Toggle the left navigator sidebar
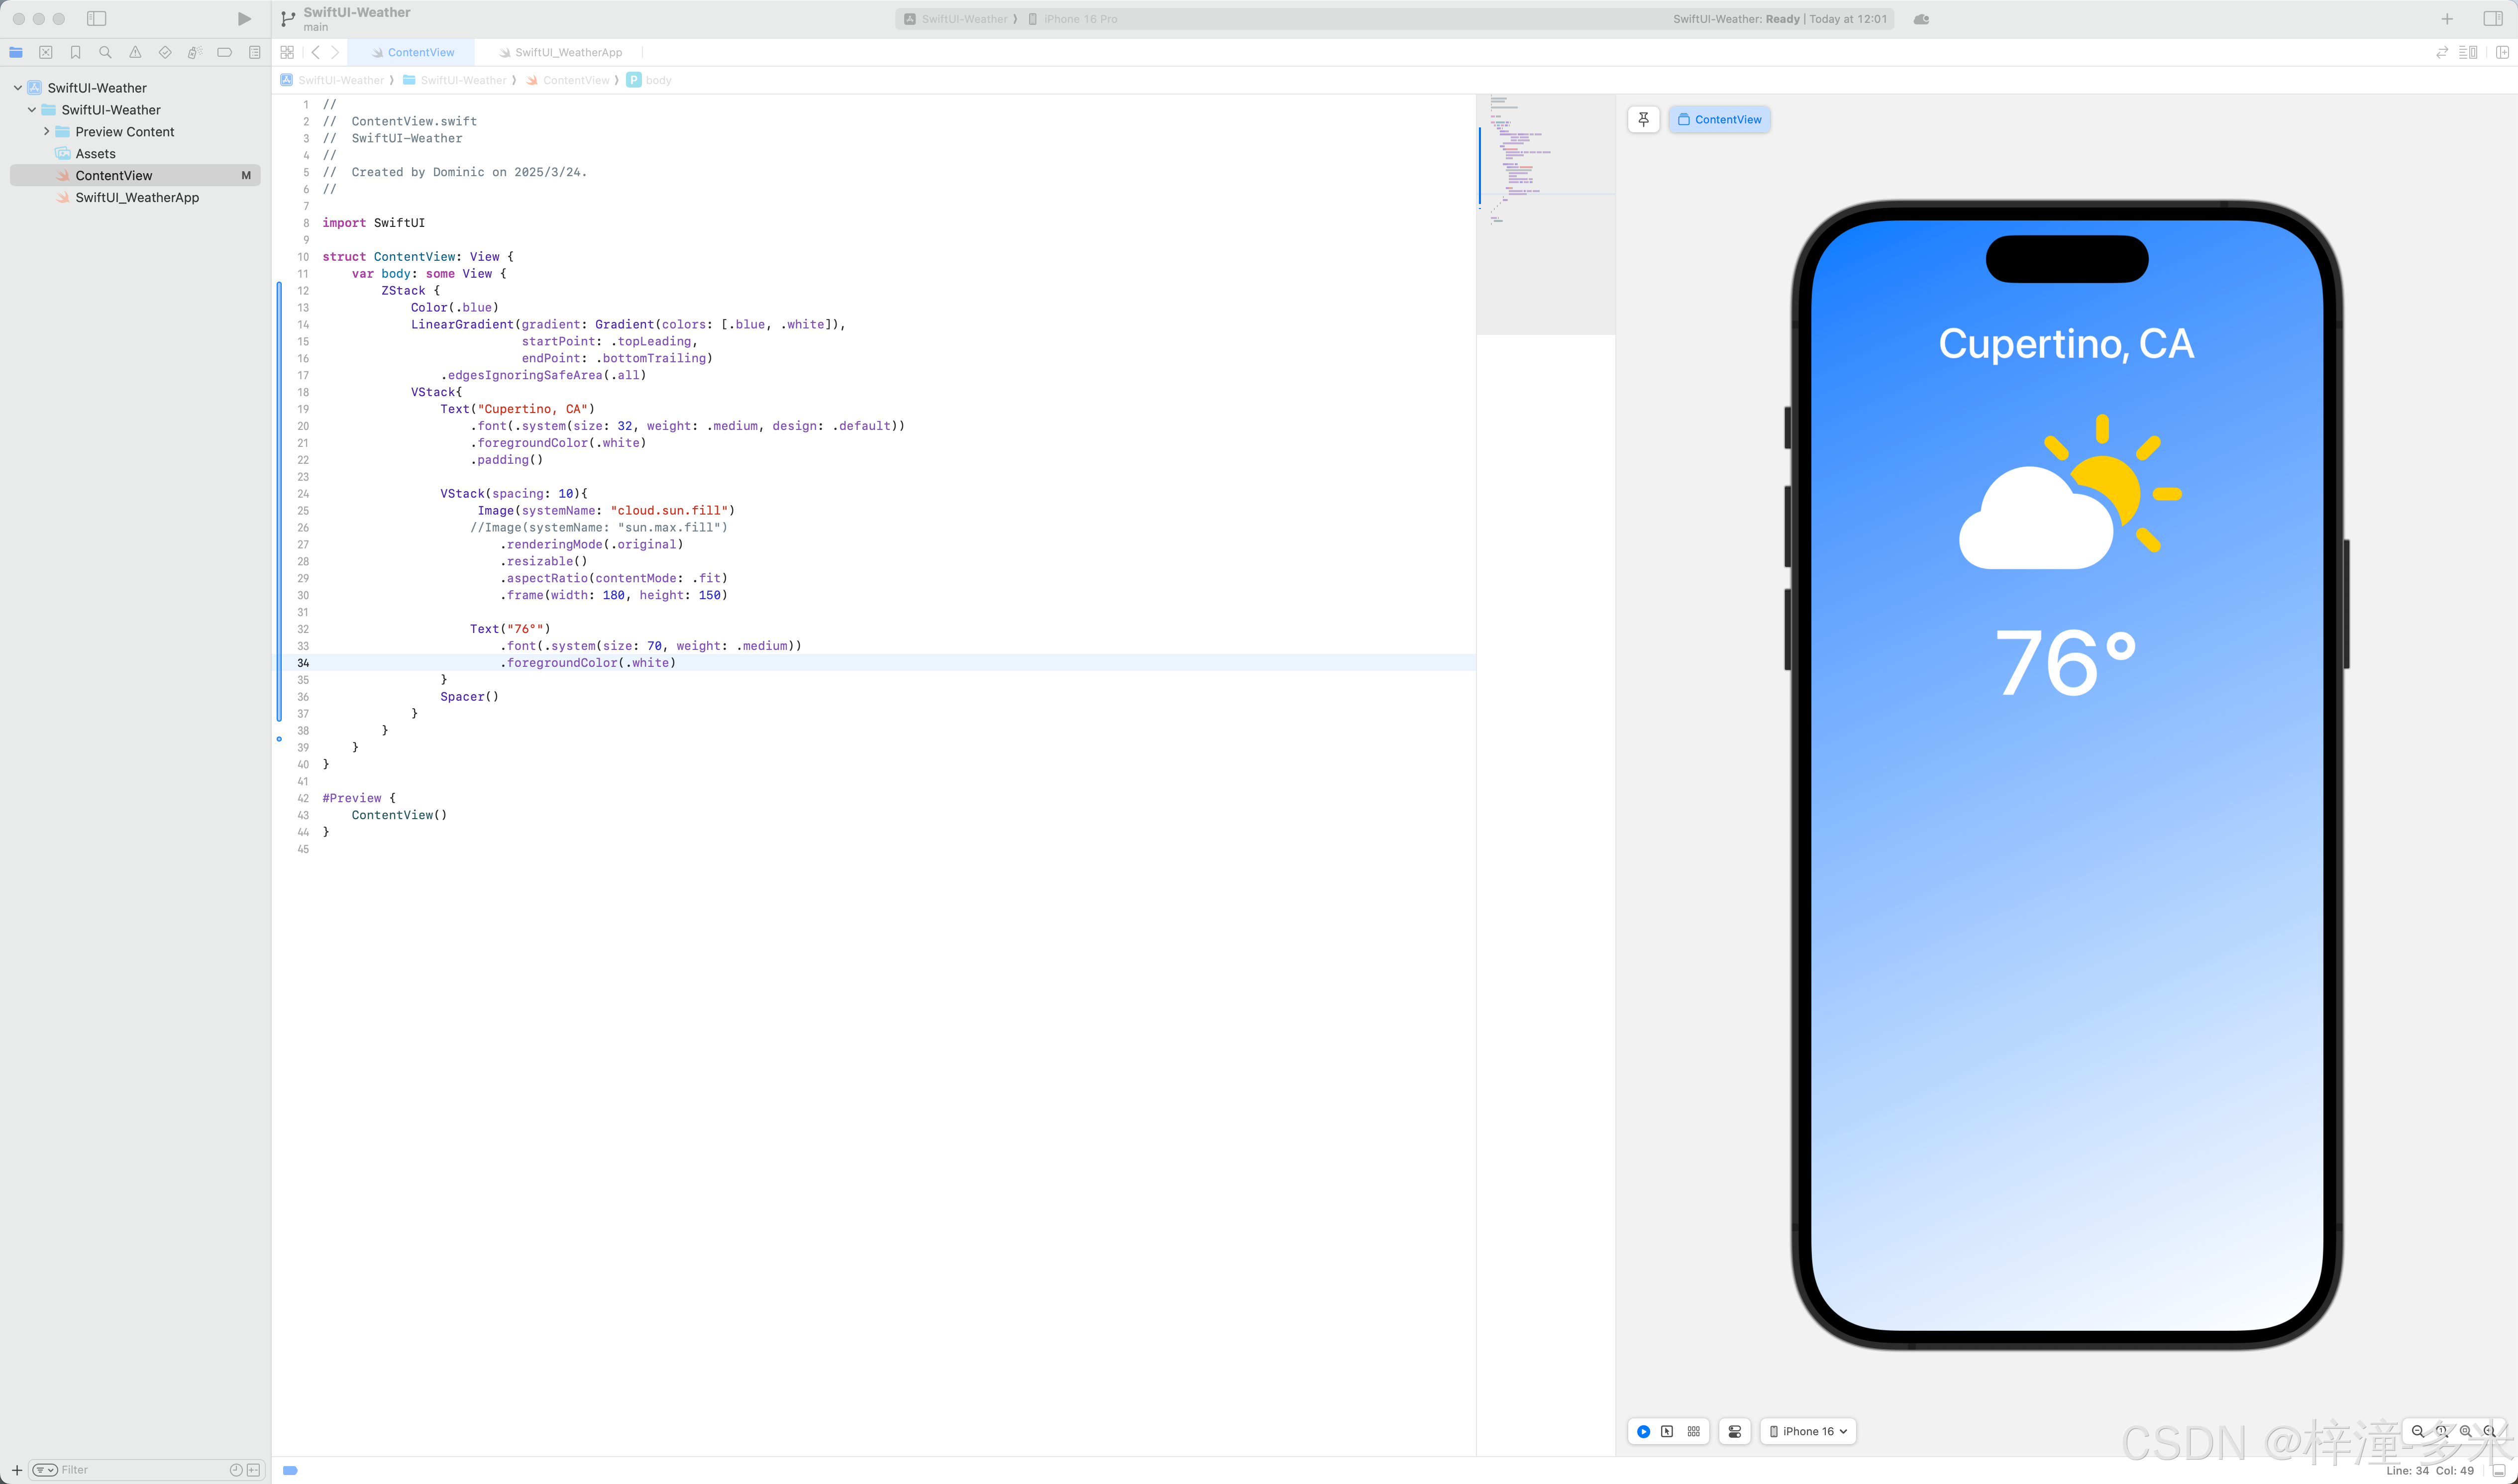 coord(97,19)
